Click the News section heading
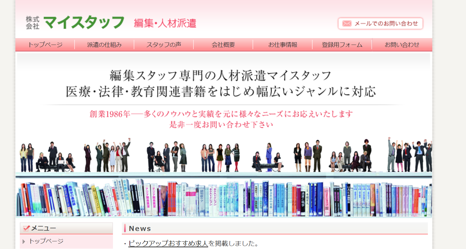 (140, 228)
